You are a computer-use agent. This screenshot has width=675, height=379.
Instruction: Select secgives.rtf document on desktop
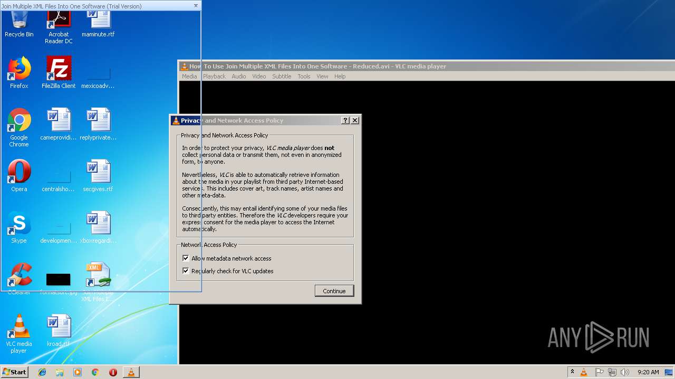[98, 176]
